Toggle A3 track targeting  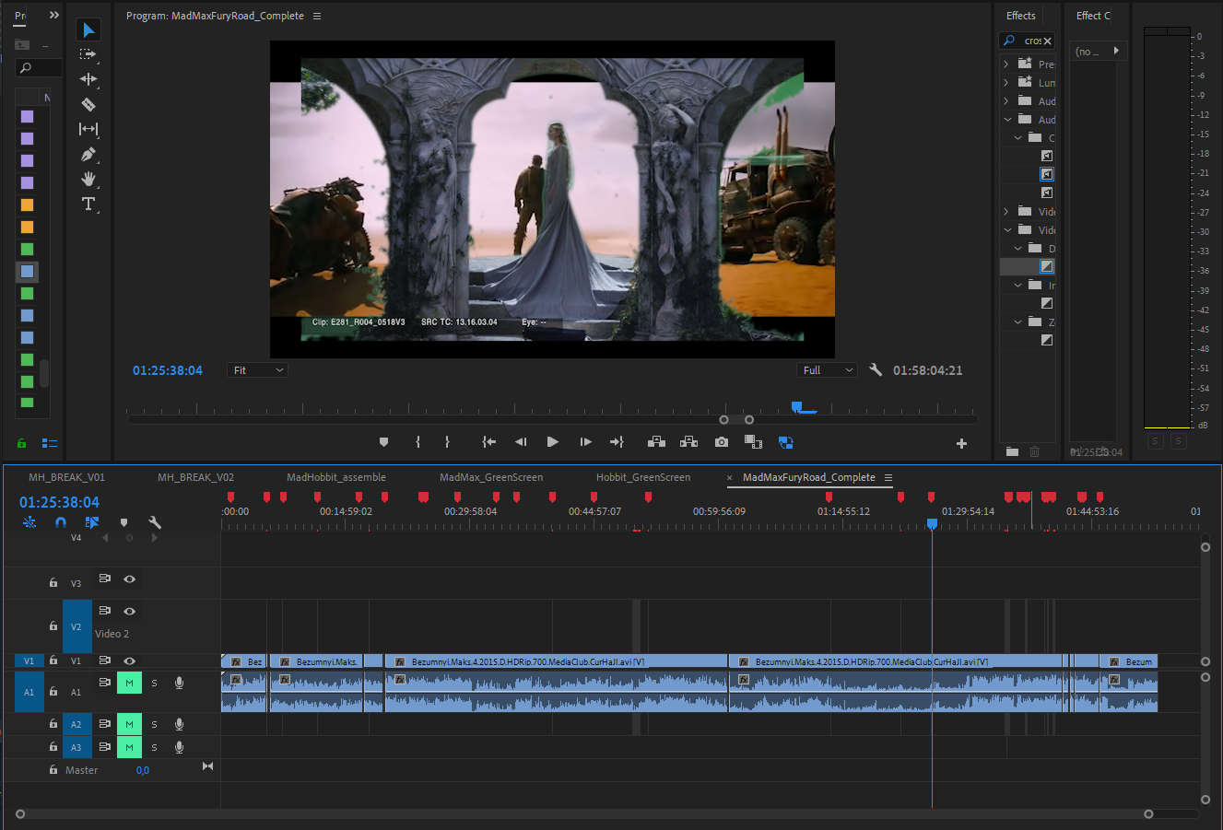pyautogui.click(x=76, y=747)
